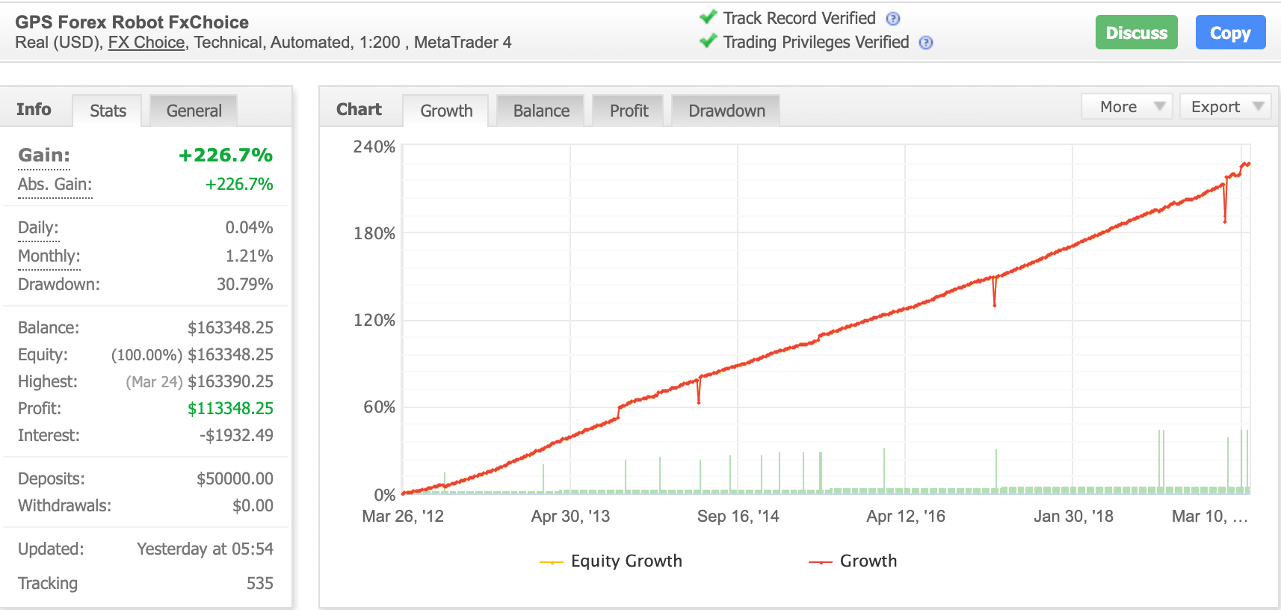
Task: Show the Profit chart tab
Action: [x=629, y=111]
